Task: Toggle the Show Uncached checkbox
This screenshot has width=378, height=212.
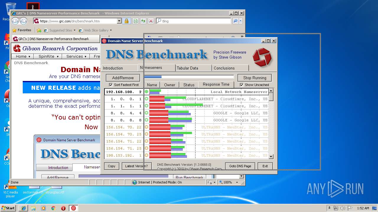Action: (242, 85)
